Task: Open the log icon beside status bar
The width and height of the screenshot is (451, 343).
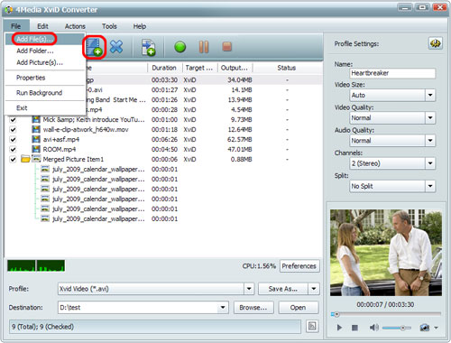Action: 312,326
